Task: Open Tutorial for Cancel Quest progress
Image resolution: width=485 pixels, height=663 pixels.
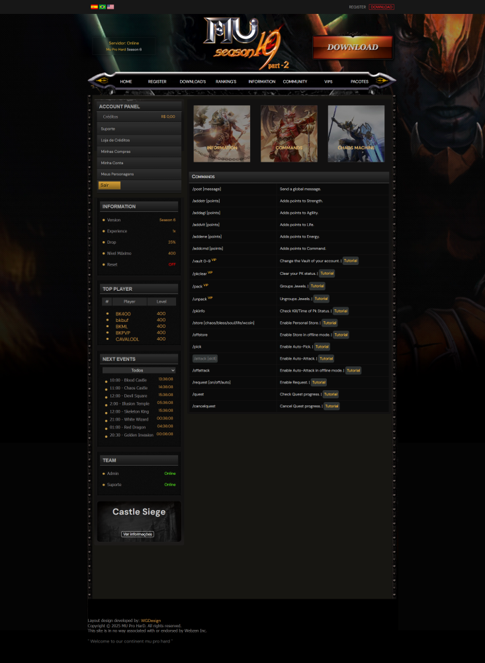Action: [x=331, y=406]
